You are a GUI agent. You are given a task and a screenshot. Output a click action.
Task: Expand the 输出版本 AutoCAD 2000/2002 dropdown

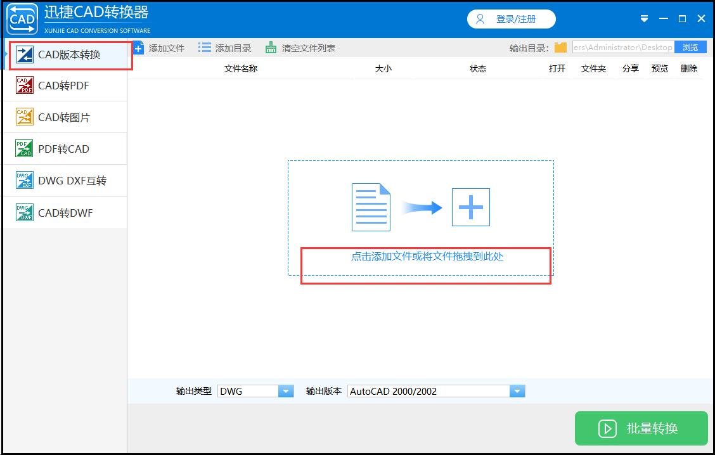pyautogui.click(x=517, y=391)
